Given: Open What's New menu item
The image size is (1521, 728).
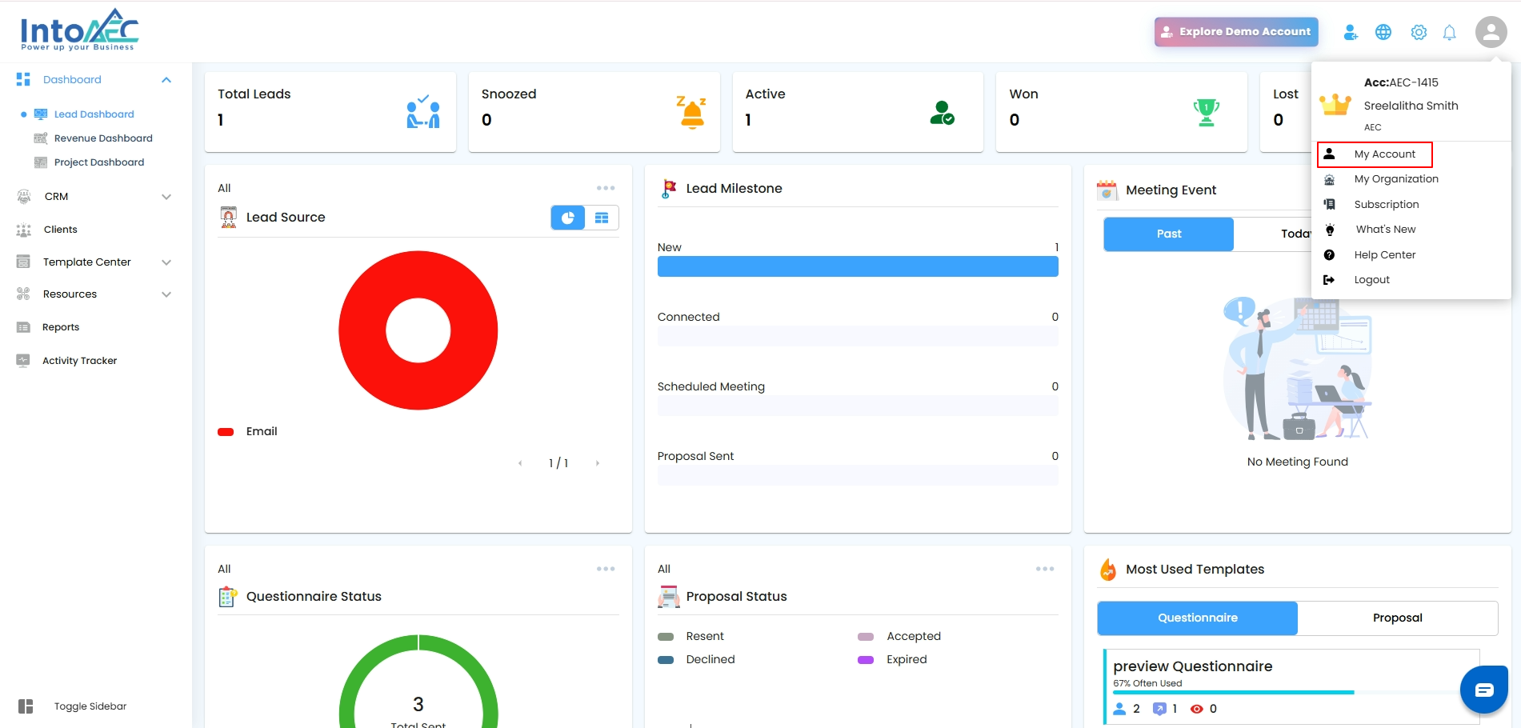Looking at the screenshot, I should click(1386, 230).
